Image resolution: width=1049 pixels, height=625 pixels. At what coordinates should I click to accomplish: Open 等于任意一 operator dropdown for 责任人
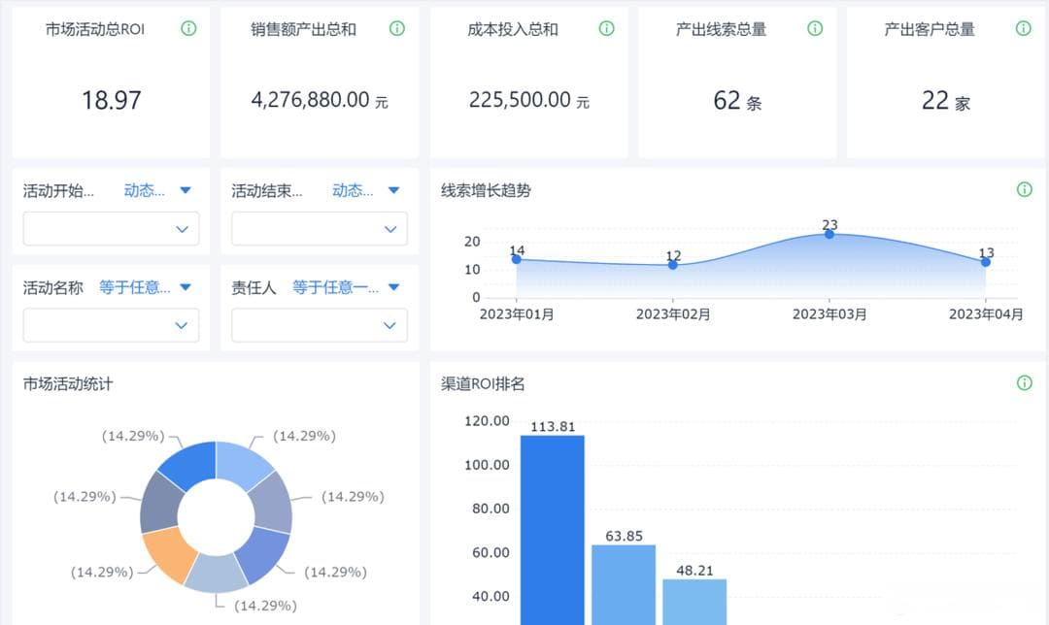click(x=346, y=287)
